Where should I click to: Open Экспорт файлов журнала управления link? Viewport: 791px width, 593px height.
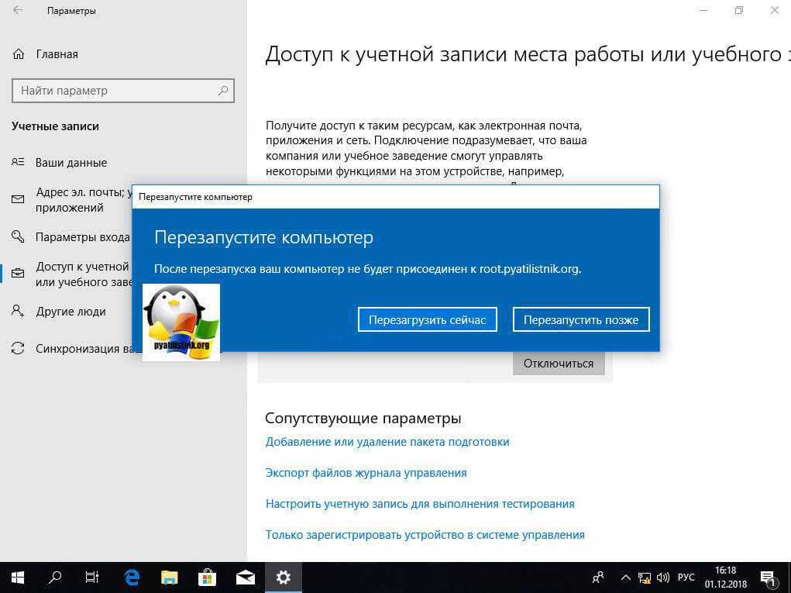pyautogui.click(x=366, y=473)
